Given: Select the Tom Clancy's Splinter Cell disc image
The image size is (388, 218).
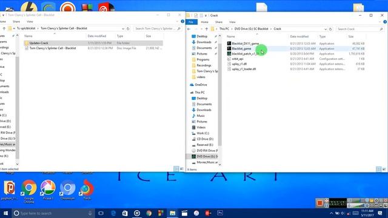Looking at the screenshot, I should [x=53, y=48].
